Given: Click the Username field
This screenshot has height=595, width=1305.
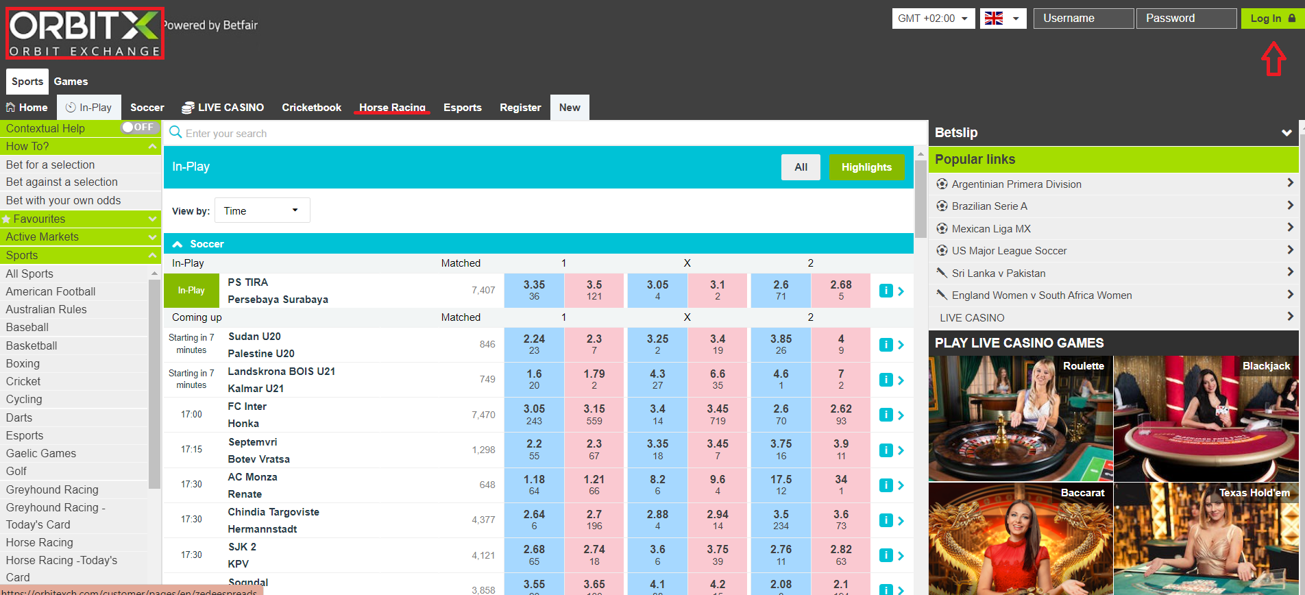Looking at the screenshot, I should pos(1084,19).
